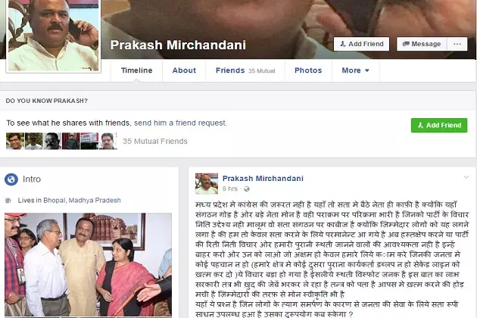Screen dimensions: 477x318
Task: Open the Bhopal, Madhya Pradesh link
Action: pos(82,200)
